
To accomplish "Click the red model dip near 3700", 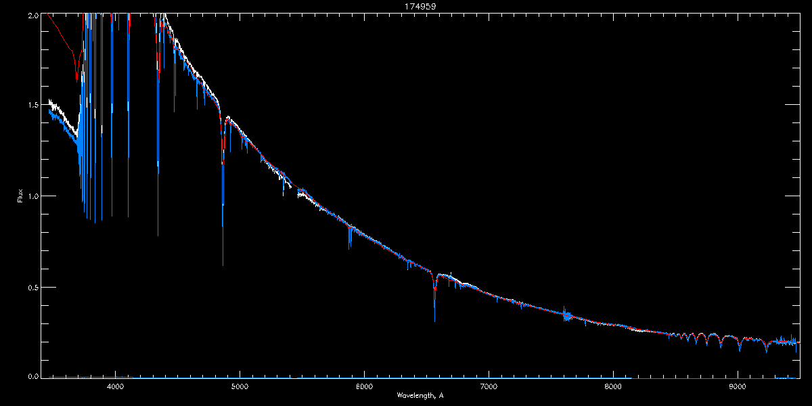I will 77,68.
